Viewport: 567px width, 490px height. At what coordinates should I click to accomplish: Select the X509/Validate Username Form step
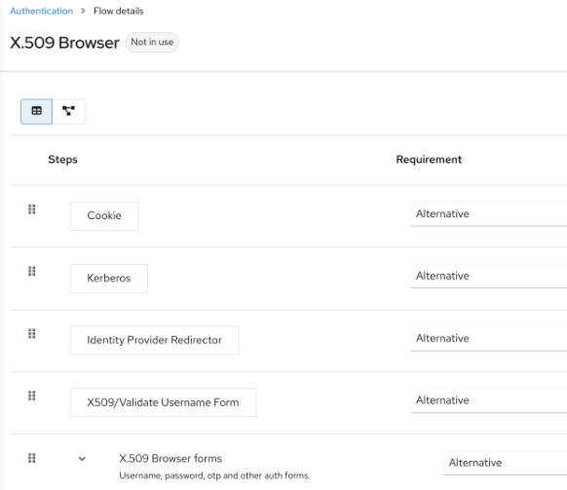coord(163,402)
